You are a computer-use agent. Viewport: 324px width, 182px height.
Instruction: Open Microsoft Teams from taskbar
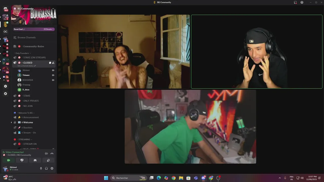(x=196, y=178)
